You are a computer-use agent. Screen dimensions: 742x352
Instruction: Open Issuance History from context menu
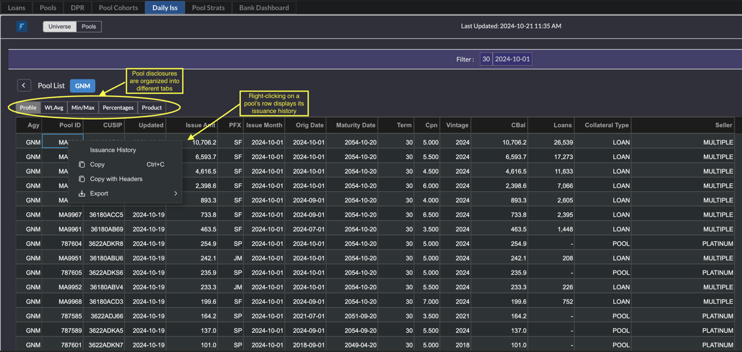pyautogui.click(x=113, y=150)
